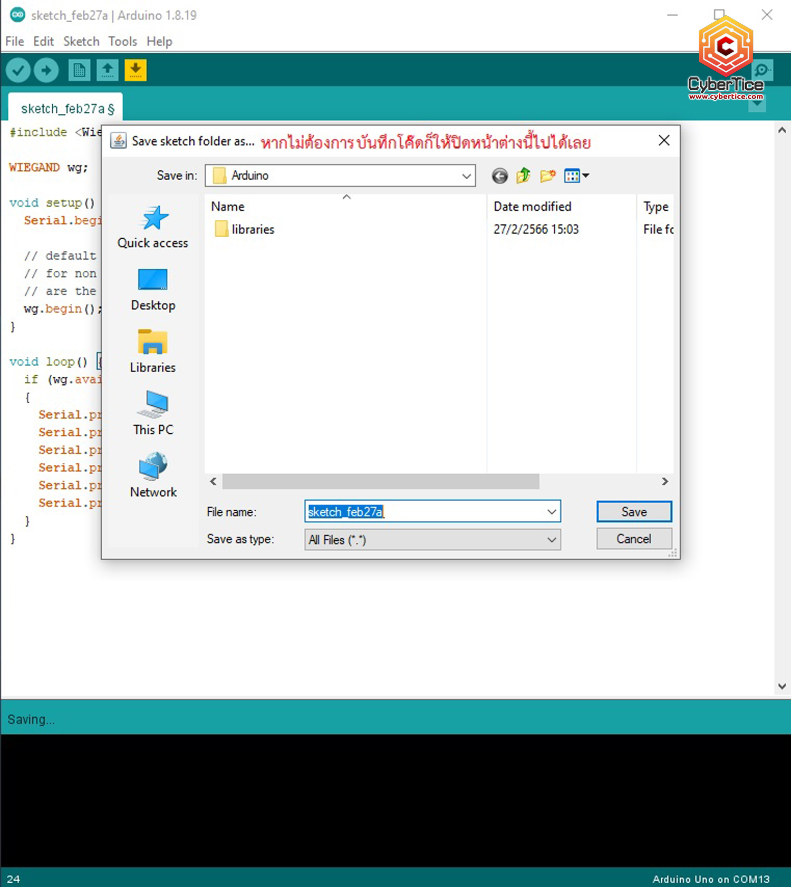This screenshot has height=887, width=791.
Task: Open the tab menu dropdown arrow
Action: pos(757,104)
